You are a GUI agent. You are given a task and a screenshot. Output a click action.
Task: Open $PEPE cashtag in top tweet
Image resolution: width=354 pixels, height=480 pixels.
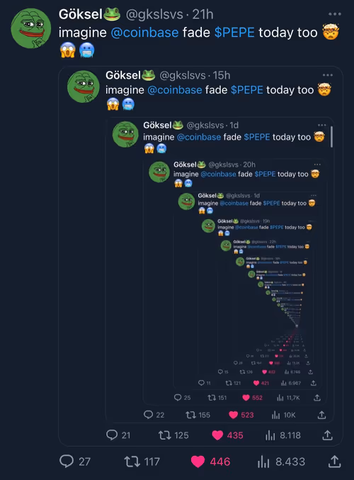click(234, 33)
